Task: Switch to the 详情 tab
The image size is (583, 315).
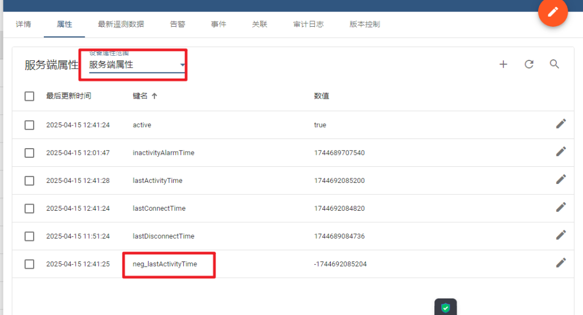Action: pos(23,24)
